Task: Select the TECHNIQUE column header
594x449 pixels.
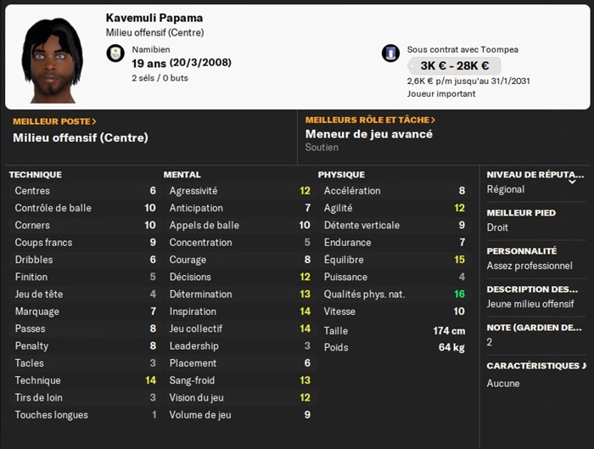Action: coord(36,175)
